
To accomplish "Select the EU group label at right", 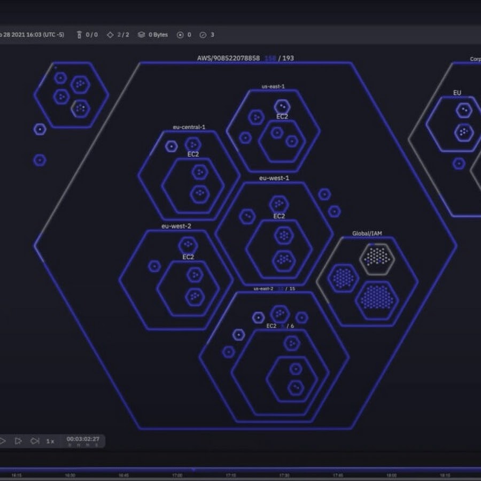I will click(x=457, y=93).
